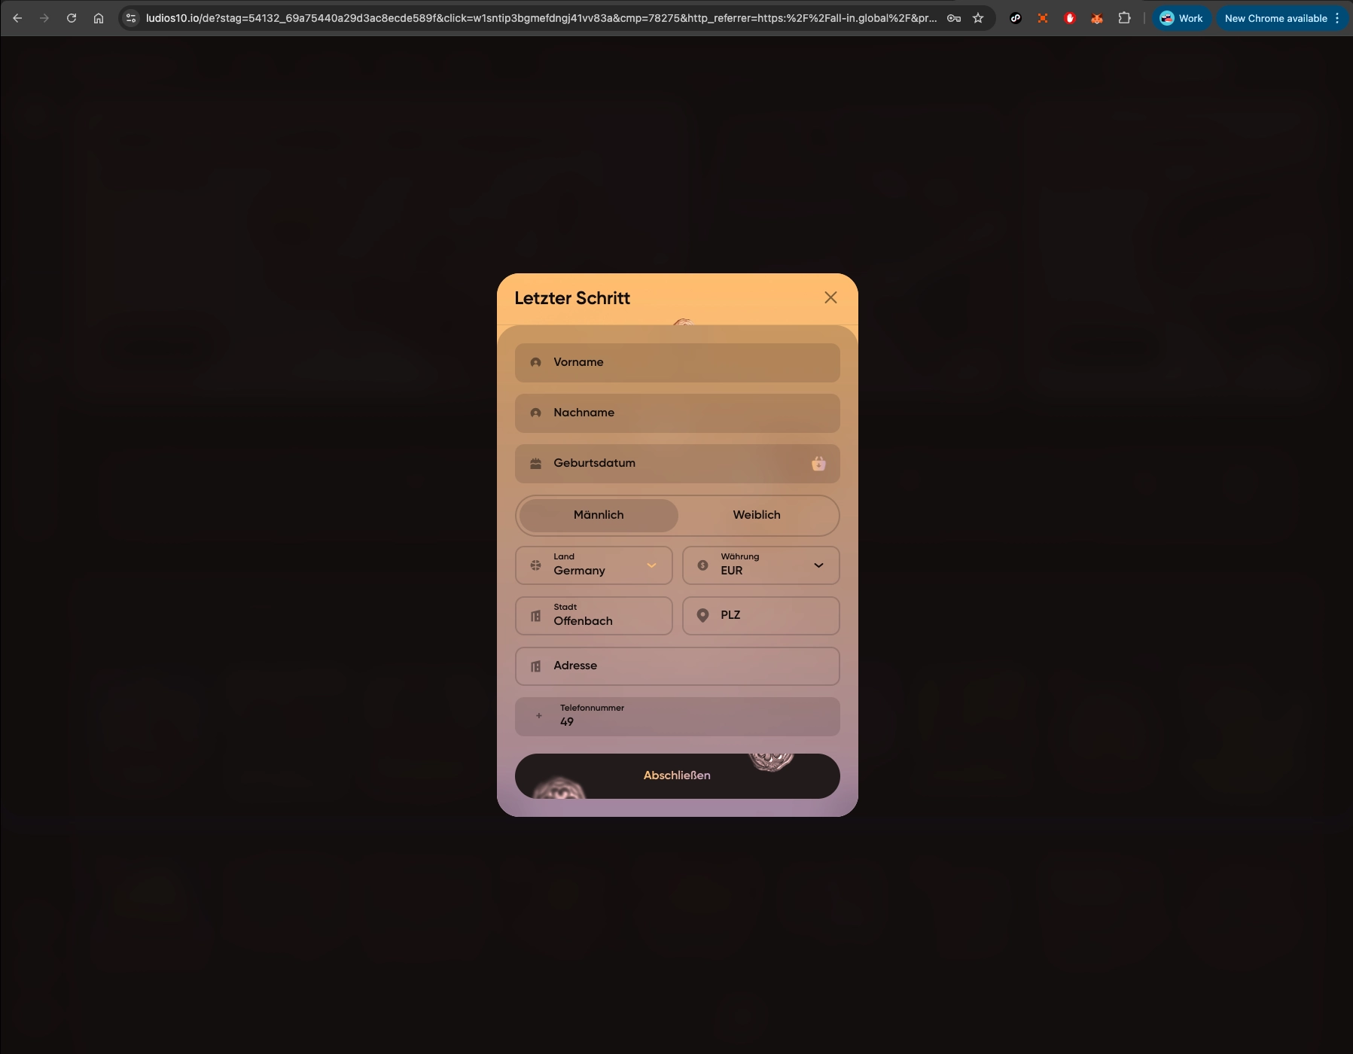
Task: Click New Chrome available update button
Action: point(1275,18)
